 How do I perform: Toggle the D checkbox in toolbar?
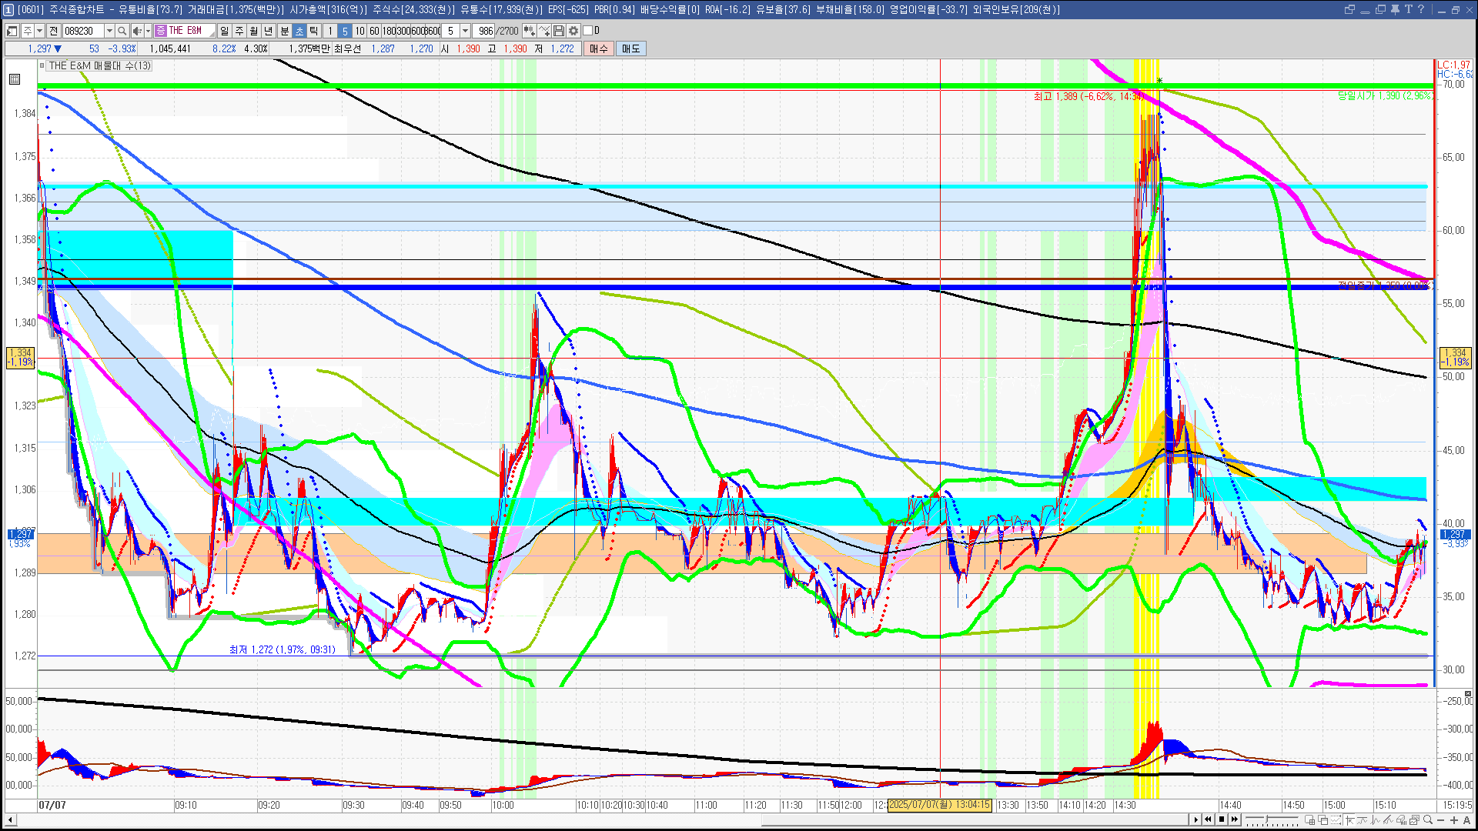(x=588, y=31)
